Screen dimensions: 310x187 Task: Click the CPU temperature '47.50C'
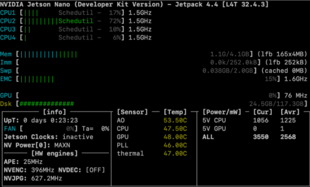175,129
